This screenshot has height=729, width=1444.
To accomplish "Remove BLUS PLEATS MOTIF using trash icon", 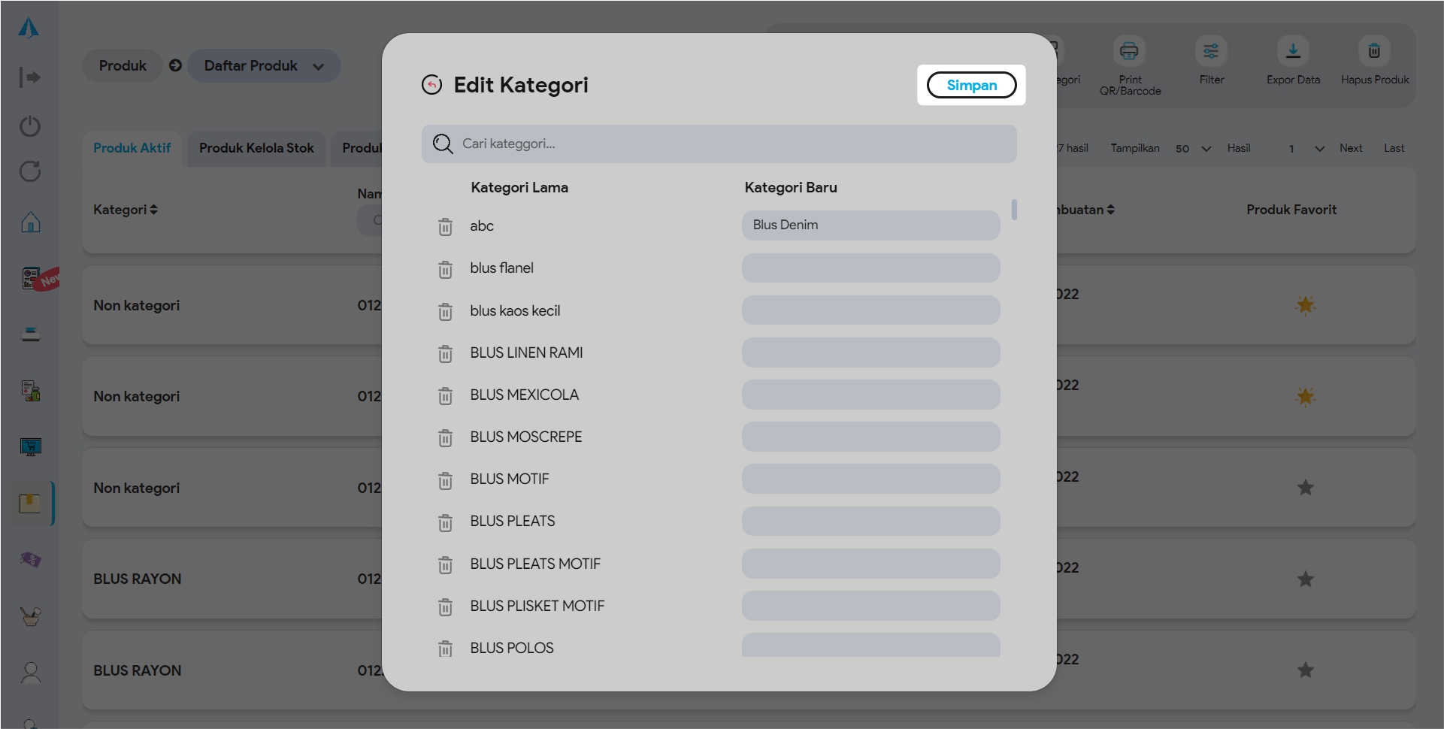I will coord(445,564).
